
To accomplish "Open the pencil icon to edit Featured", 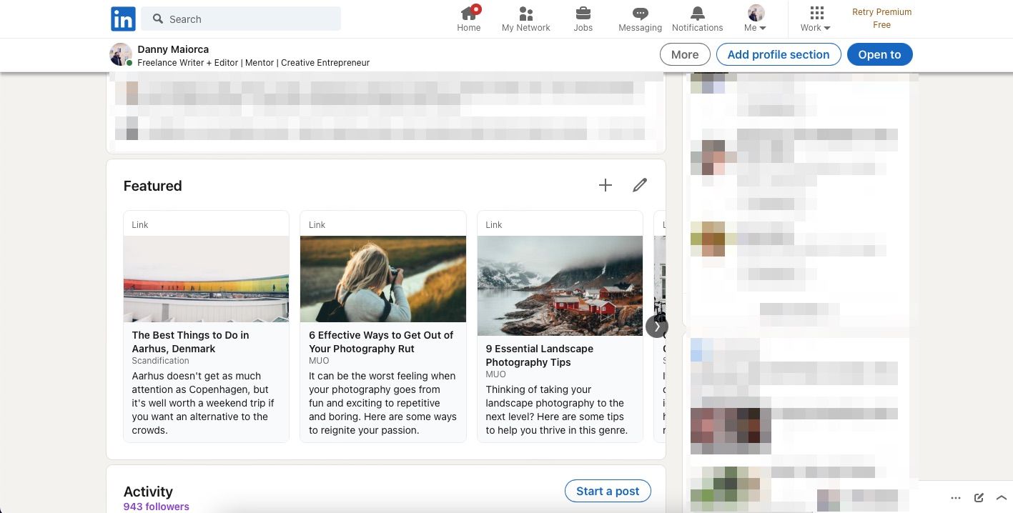I will point(639,185).
